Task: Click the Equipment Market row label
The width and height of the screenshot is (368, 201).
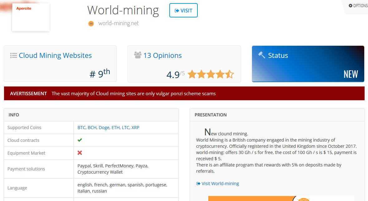Action: pyautogui.click(x=26, y=153)
